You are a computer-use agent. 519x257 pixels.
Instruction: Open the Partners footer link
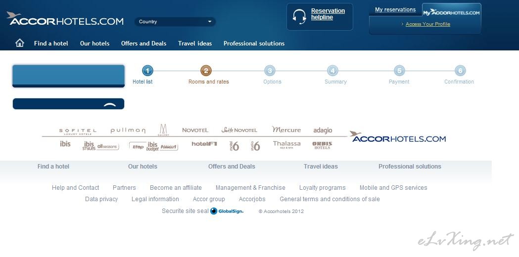tap(124, 187)
